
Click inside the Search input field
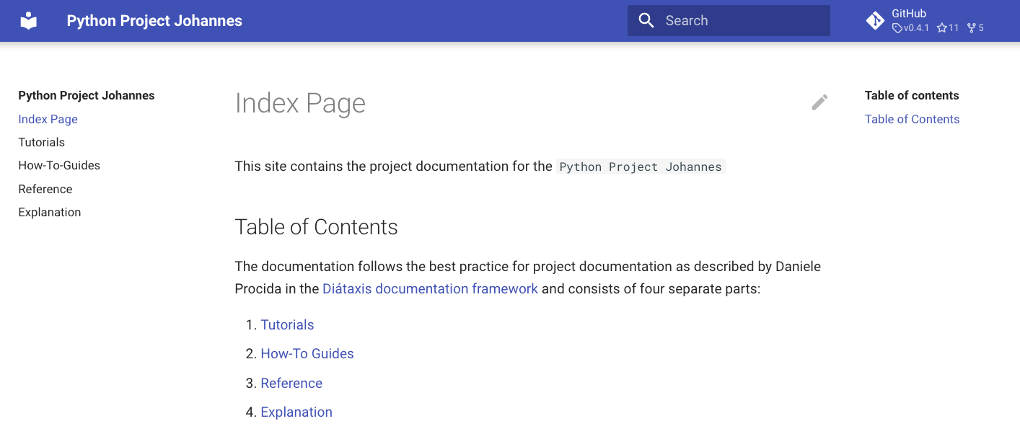tap(729, 20)
